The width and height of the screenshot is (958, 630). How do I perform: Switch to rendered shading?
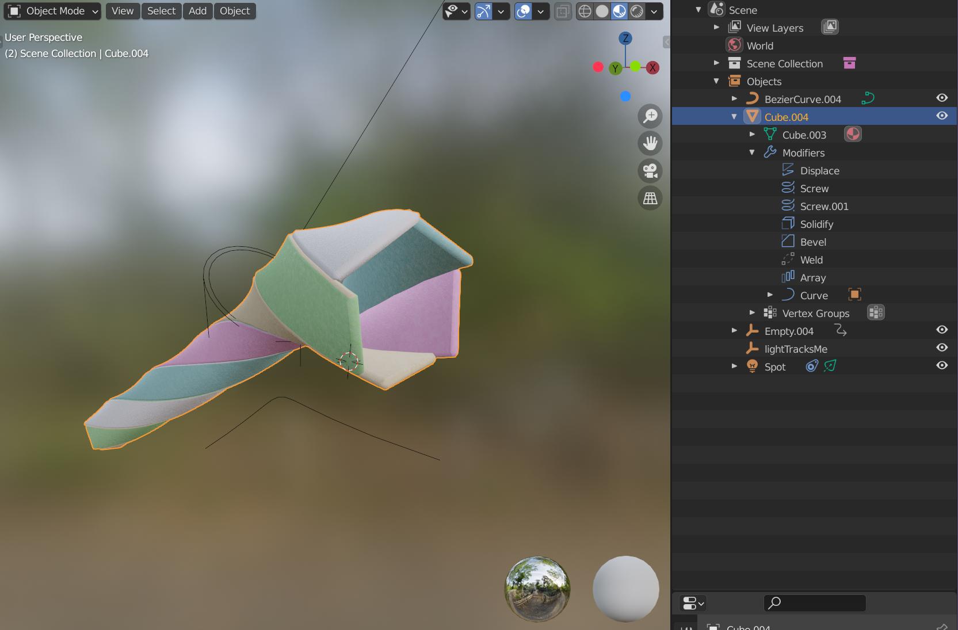636,11
